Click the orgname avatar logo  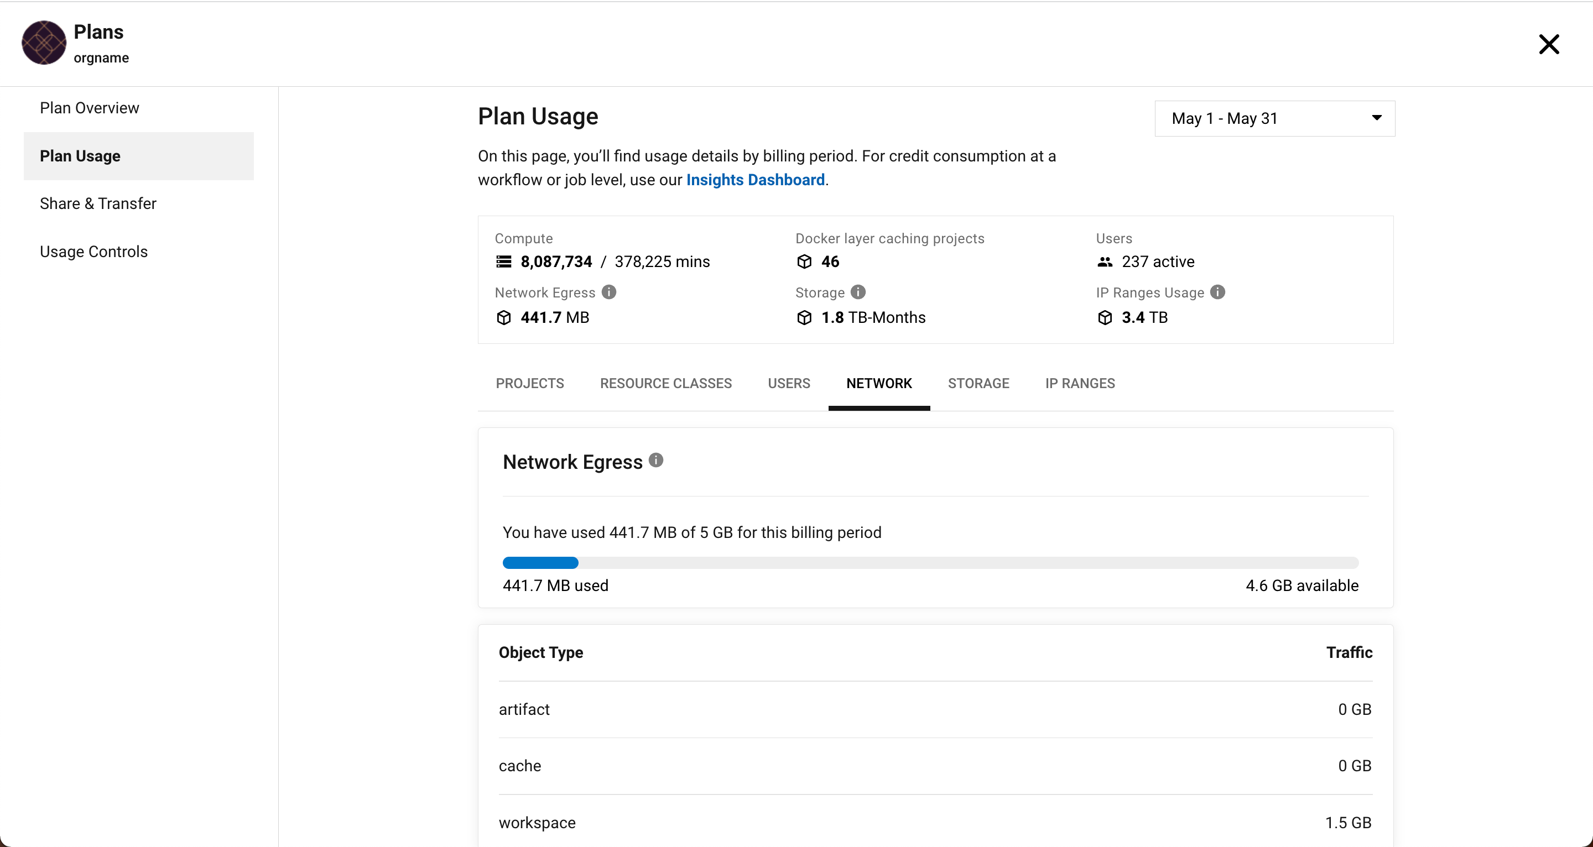(44, 43)
